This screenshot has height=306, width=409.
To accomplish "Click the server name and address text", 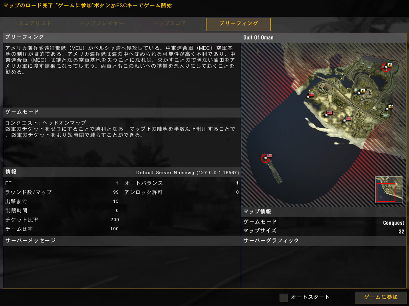I will 188,173.
